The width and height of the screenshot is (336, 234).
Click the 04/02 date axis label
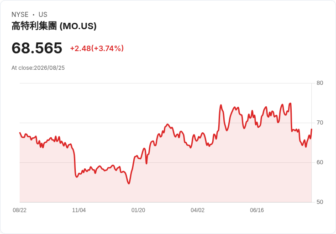[198, 210]
